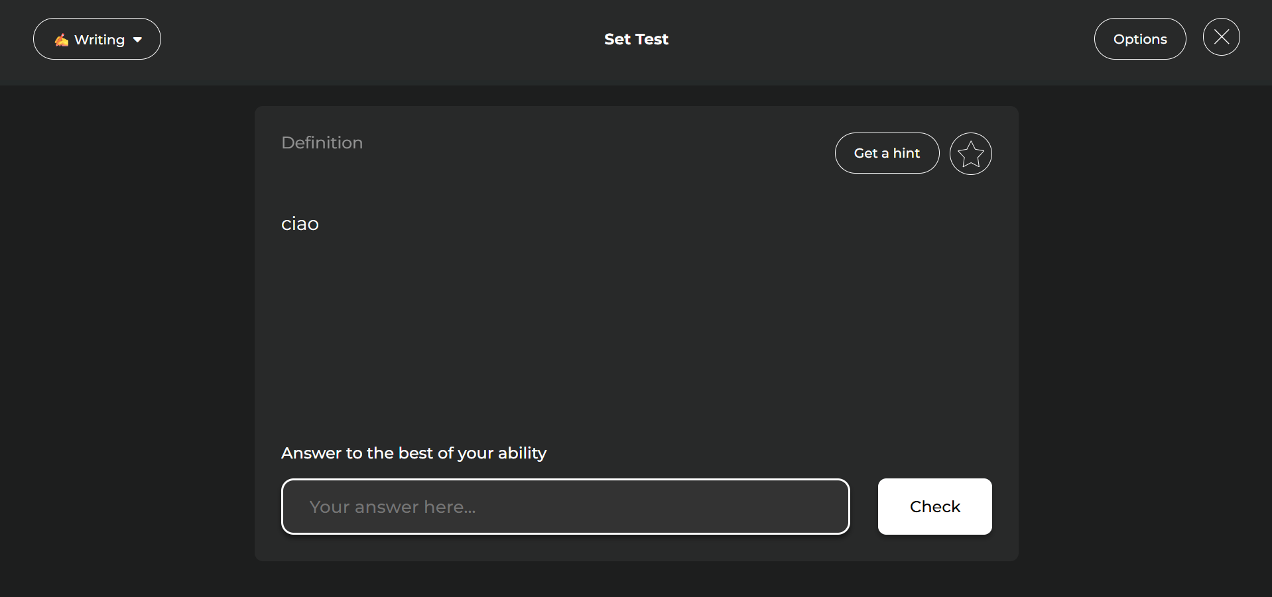Focus the answer input field
The width and height of the screenshot is (1272, 597).
pos(565,506)
